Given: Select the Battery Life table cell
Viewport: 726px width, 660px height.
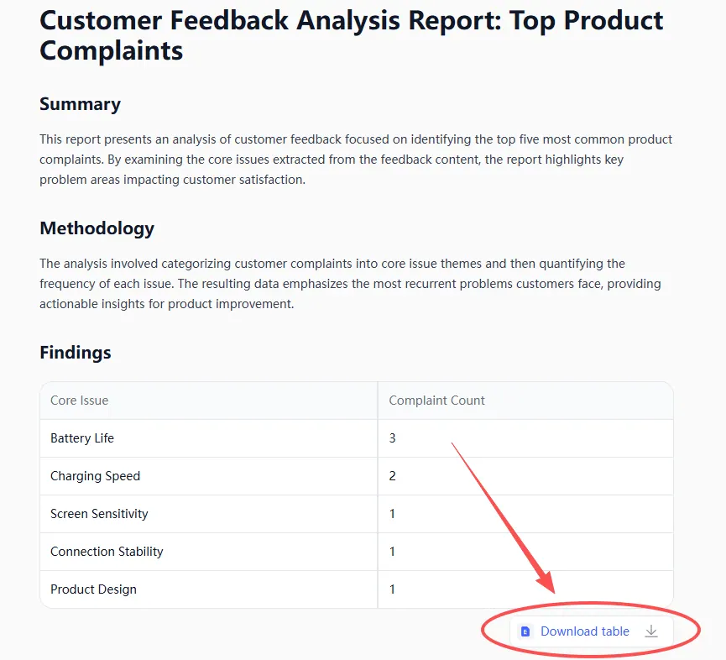Looking at the screenshot, I should click(81, 437).
